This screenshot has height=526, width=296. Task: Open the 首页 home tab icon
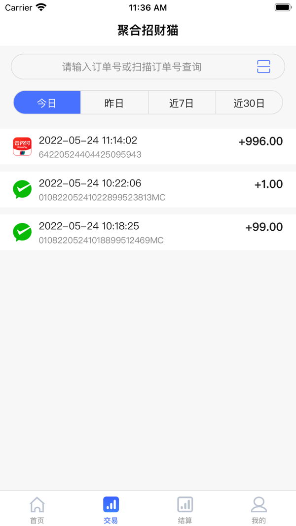[37, 504]
